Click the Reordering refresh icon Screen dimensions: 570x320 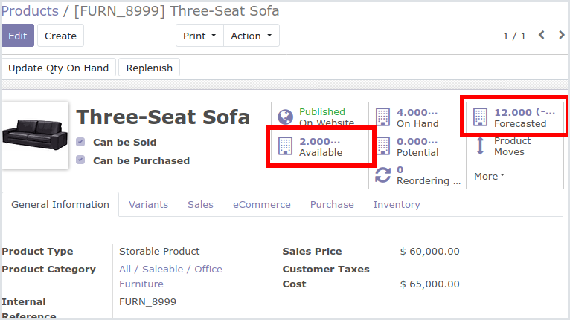pos(382,175)
